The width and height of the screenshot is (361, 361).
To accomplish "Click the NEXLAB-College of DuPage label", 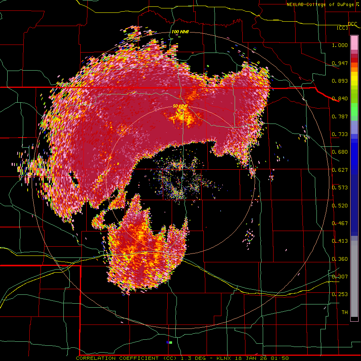I will pyautogui.click(x=321, y=4).
